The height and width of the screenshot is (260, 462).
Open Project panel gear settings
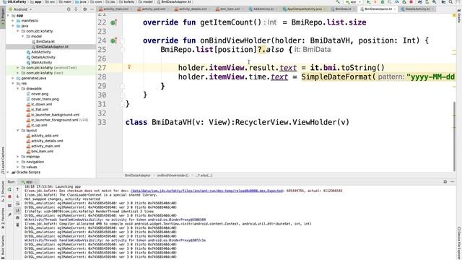(85, 9)
